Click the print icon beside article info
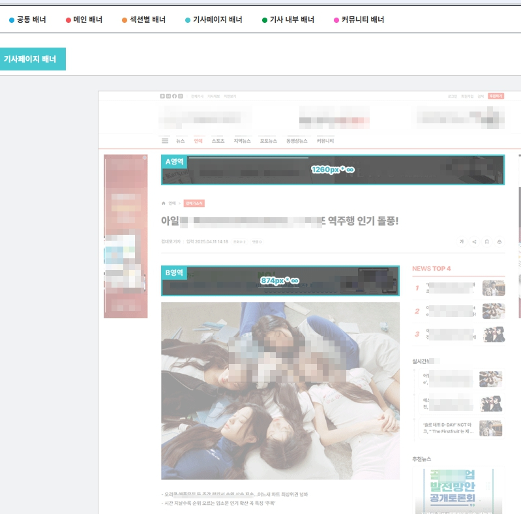Image resolution: width=521 pixels, height=514 pixels. (499, 242)
